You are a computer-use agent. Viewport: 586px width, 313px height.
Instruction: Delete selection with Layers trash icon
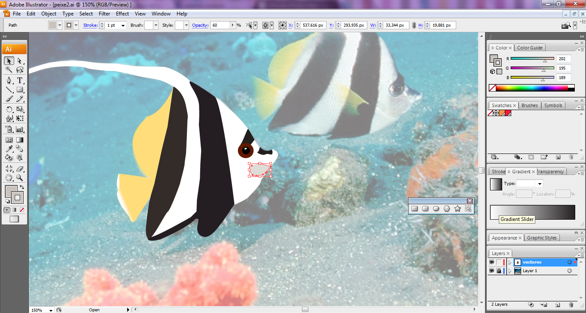tap(571, 304)
